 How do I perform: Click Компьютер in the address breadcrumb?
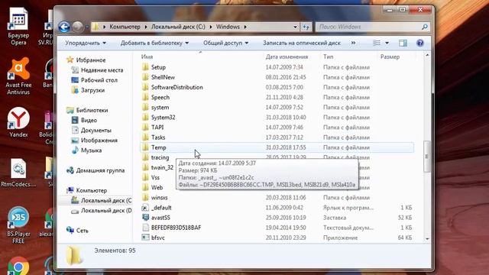pos(125,27)
